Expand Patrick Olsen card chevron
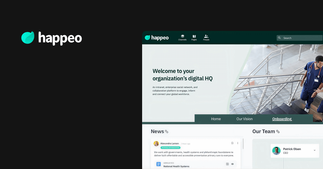 pos(314,150)
